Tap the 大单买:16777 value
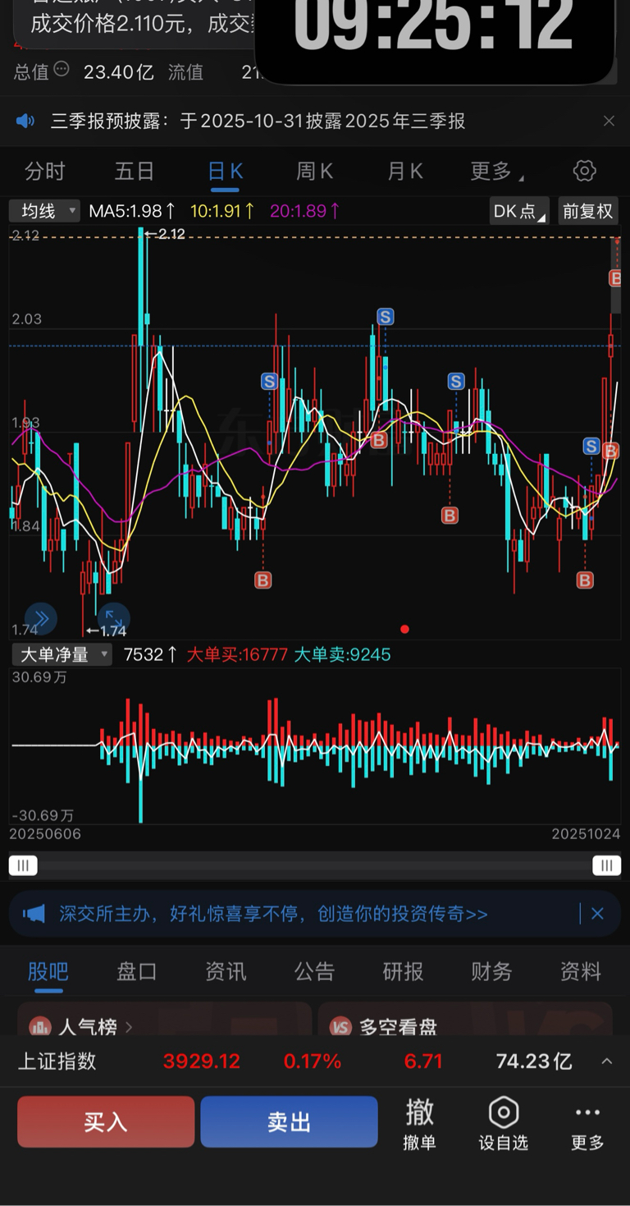Screen dimensions: 630x1206 (237, 654)
